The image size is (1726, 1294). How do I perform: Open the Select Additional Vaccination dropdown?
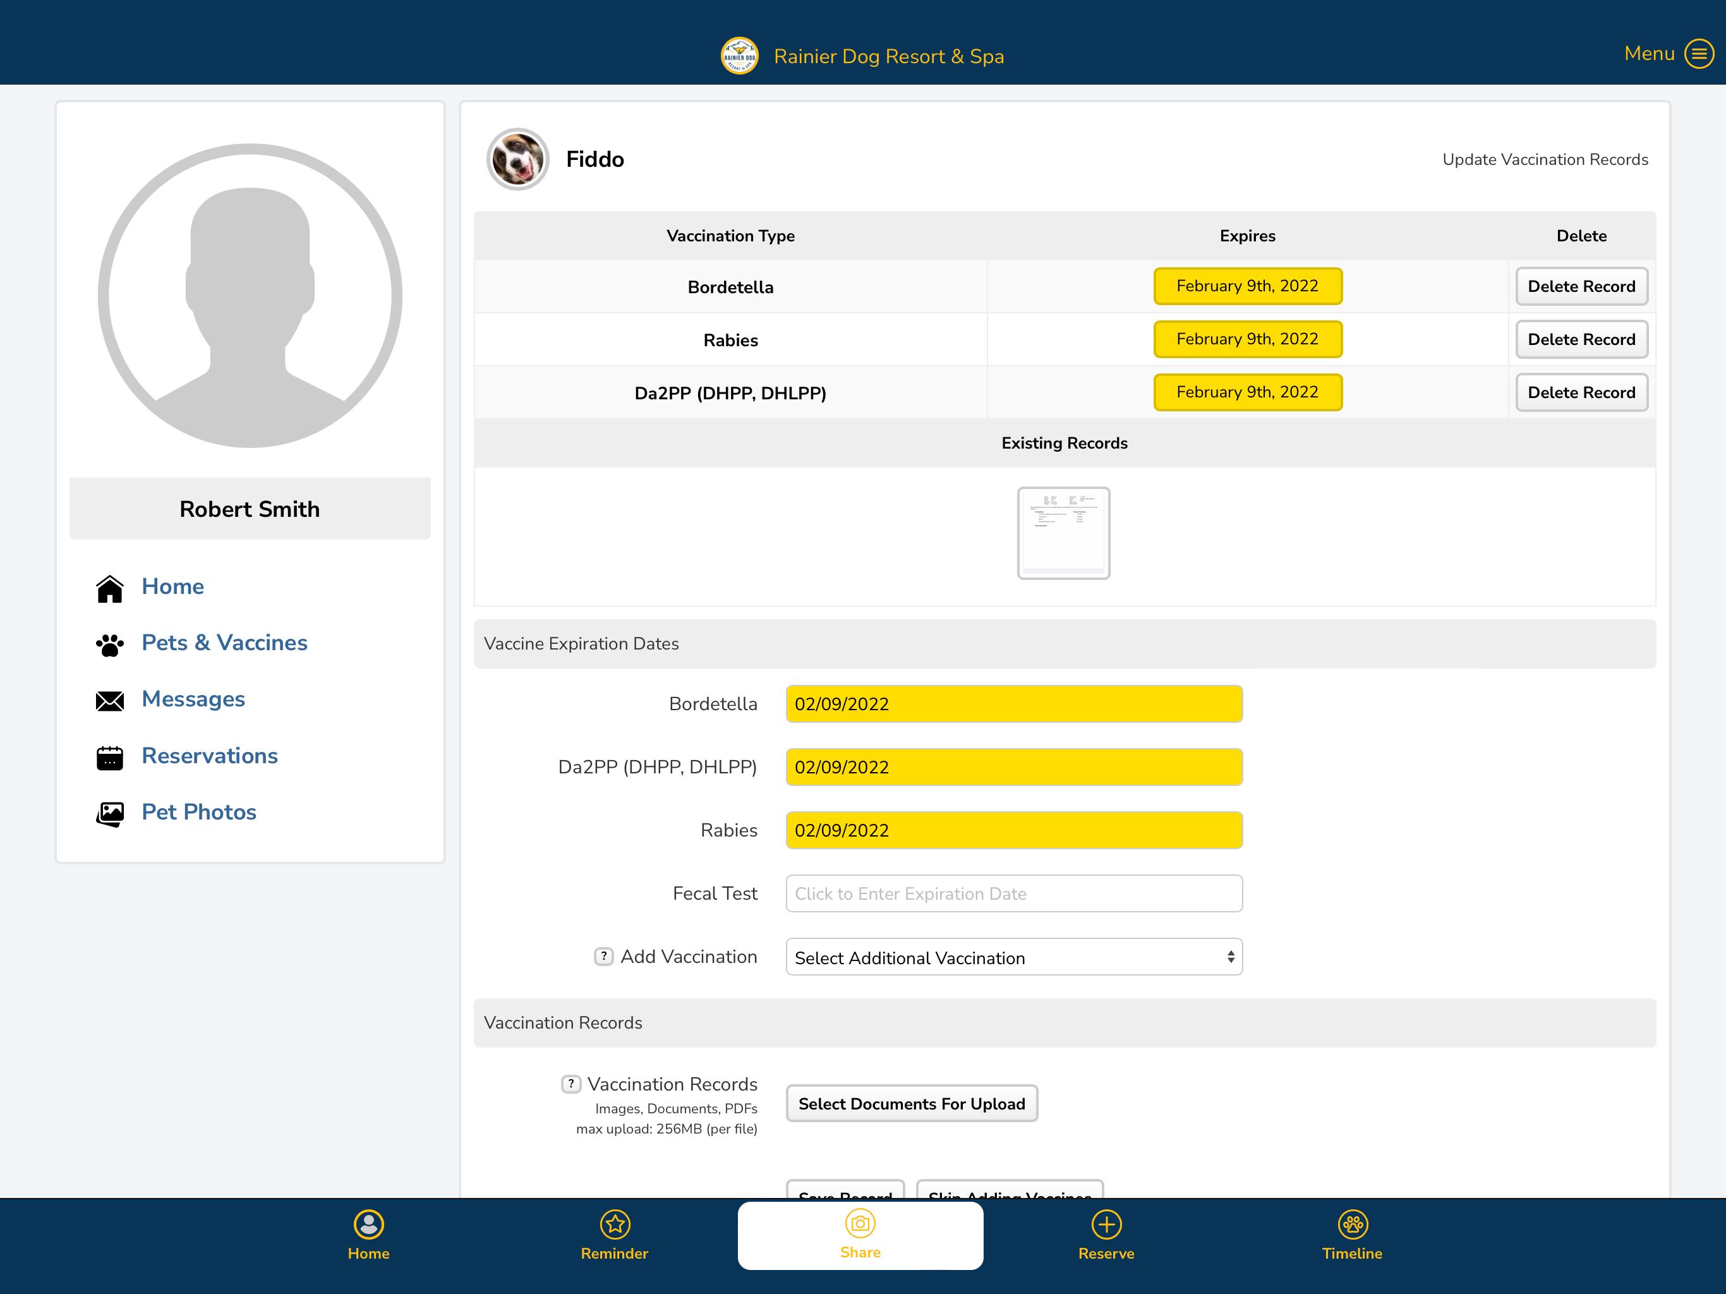[1013, 957]
